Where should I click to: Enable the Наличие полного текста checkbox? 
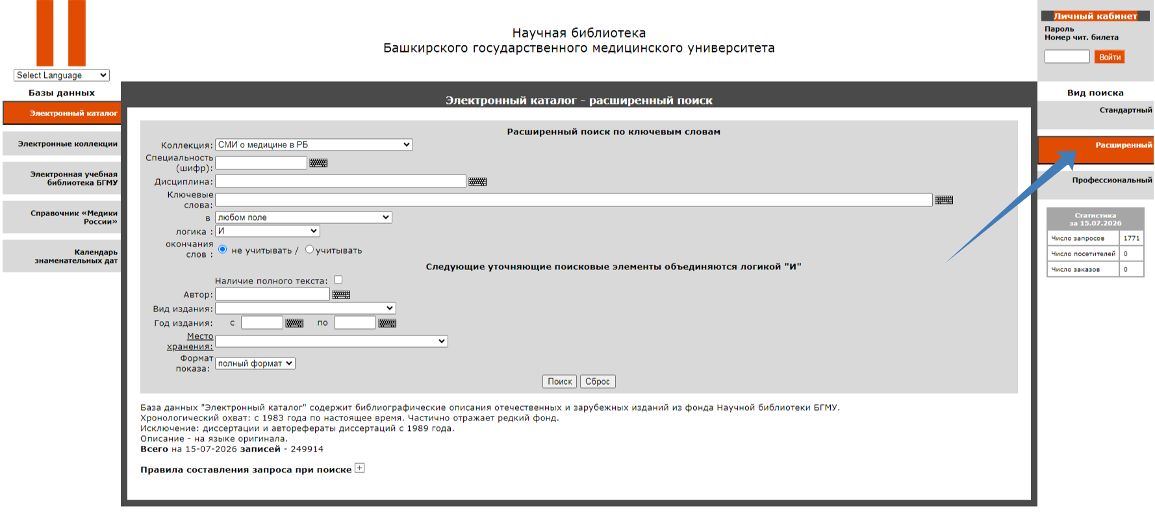click(x=338, y=280)
